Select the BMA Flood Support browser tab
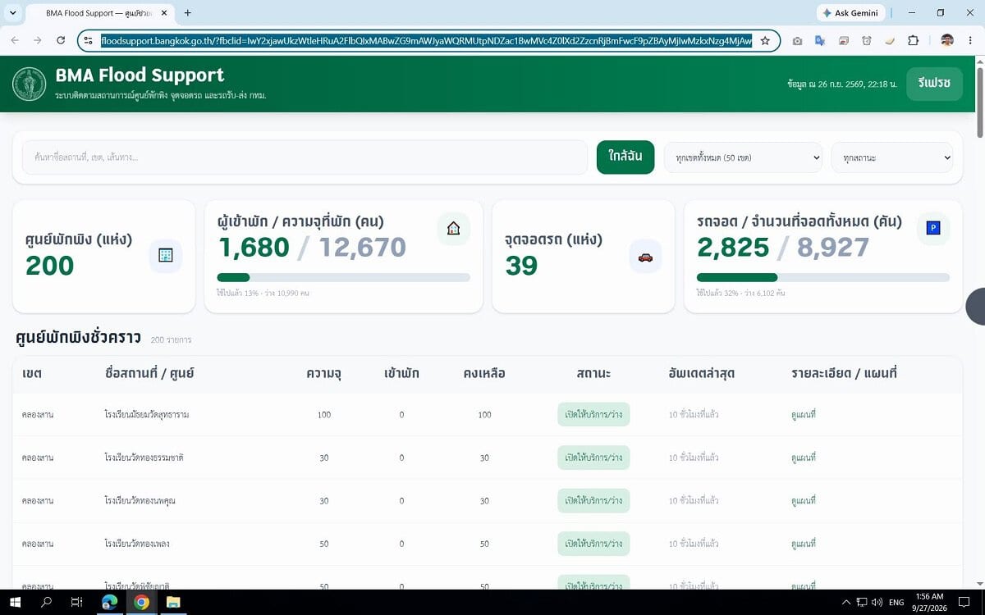Image resolution: width=985 pixels, height=615 pixels. [98, 13]
